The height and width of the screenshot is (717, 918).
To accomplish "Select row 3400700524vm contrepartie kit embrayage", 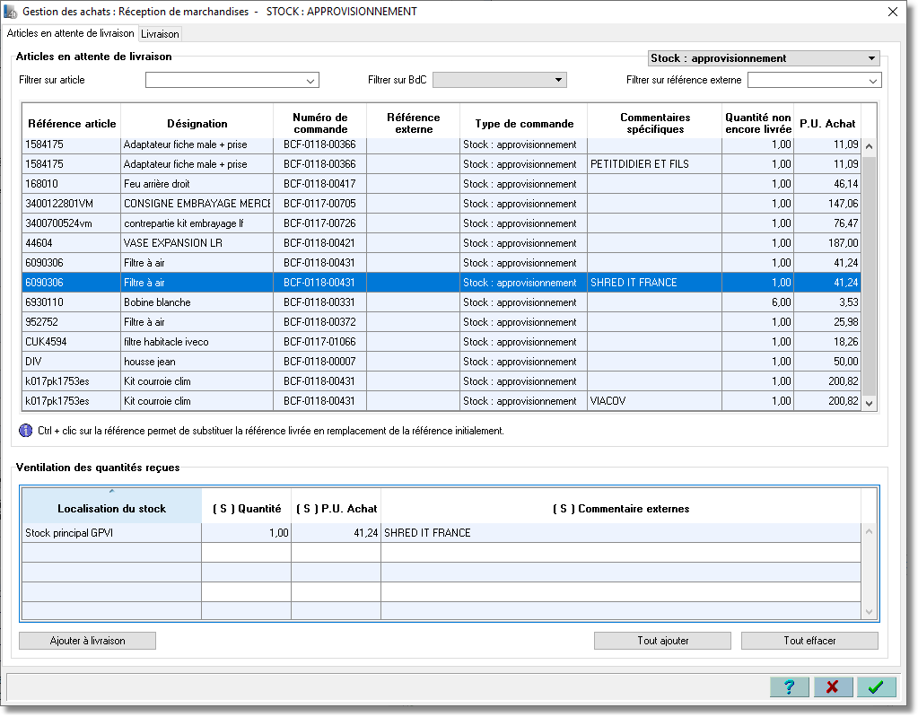I will click(x=442, y=223).
